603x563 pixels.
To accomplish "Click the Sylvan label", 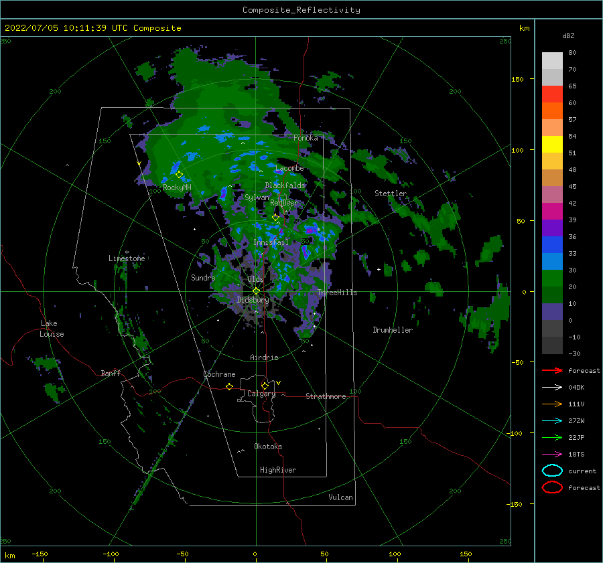I will [x=257, y=197].
